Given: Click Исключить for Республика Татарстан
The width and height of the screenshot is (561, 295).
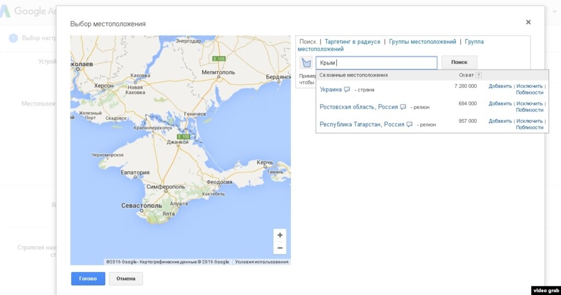Looking at the screenshot, I should [529, 121].
